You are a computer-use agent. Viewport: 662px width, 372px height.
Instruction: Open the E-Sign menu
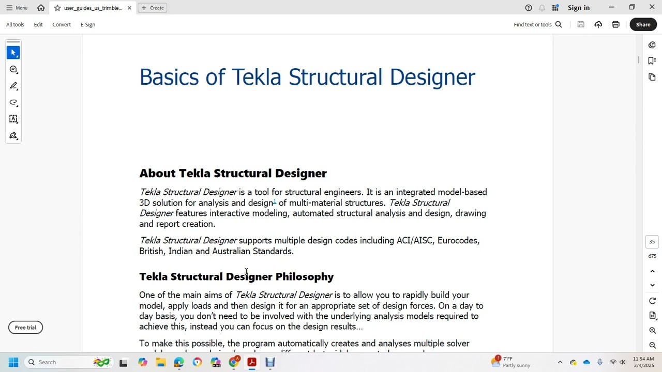[x=88, y=24]
